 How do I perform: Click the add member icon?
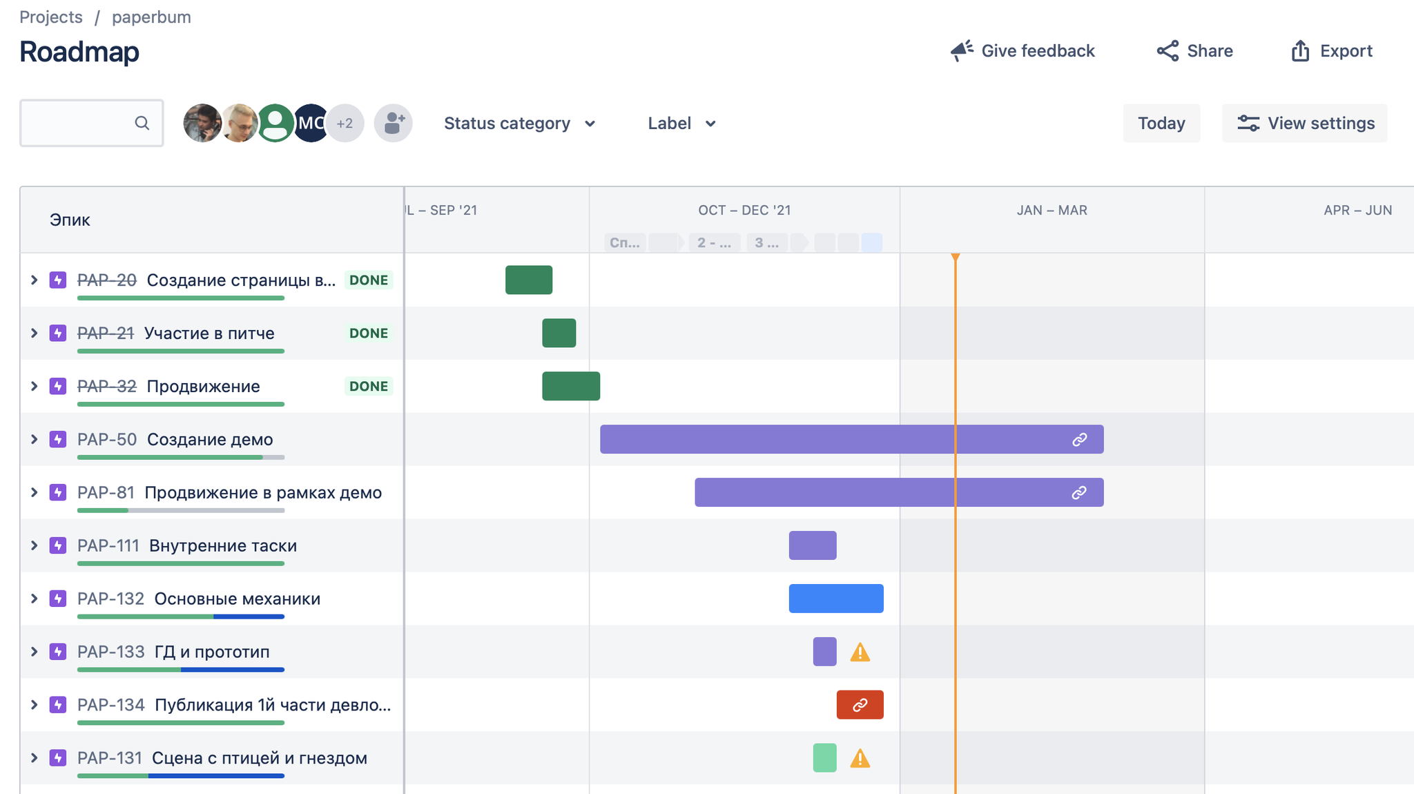pos(394,122)
